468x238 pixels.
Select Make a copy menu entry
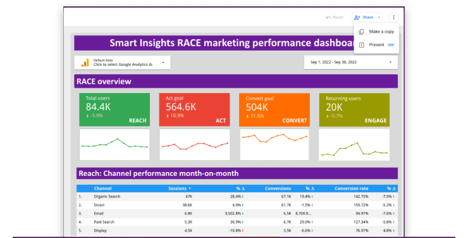(377, 32)
